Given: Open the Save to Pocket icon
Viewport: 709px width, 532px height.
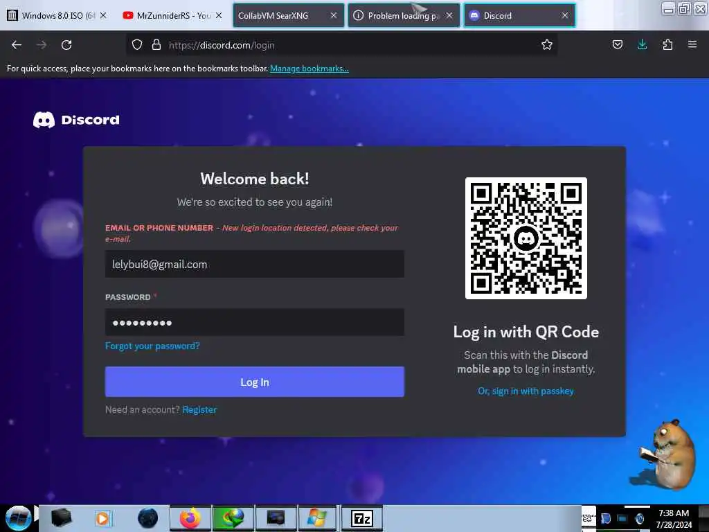Looking at the screenshot, I should point(617,45).
